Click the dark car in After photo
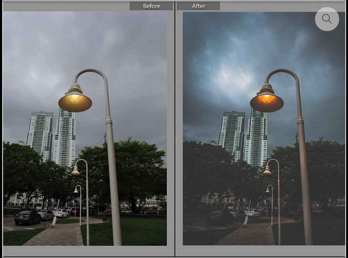The image size is (348, 258). pyautogui.click(x=220, y=217)
